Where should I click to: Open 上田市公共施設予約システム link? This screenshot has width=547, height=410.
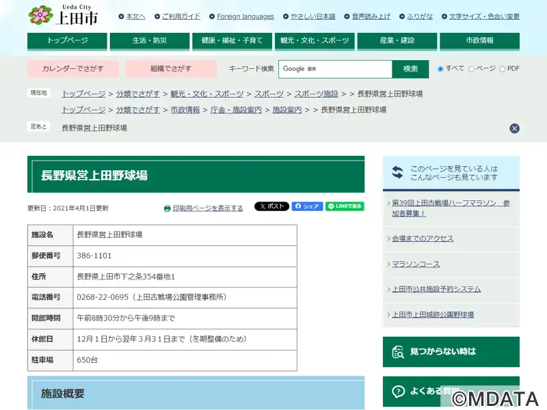(x=436, y=289)
